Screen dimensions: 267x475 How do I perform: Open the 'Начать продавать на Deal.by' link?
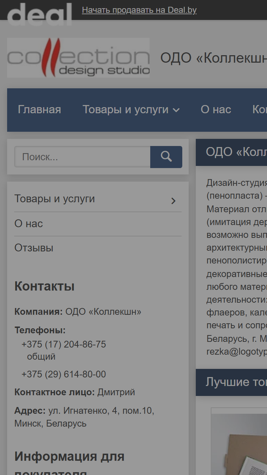coord(139,10)
